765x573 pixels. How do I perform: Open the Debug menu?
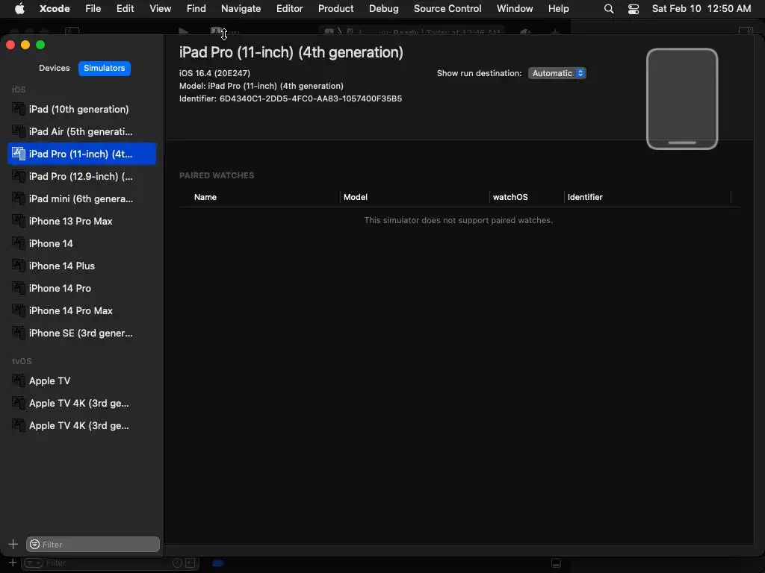[x=383, y=8]
